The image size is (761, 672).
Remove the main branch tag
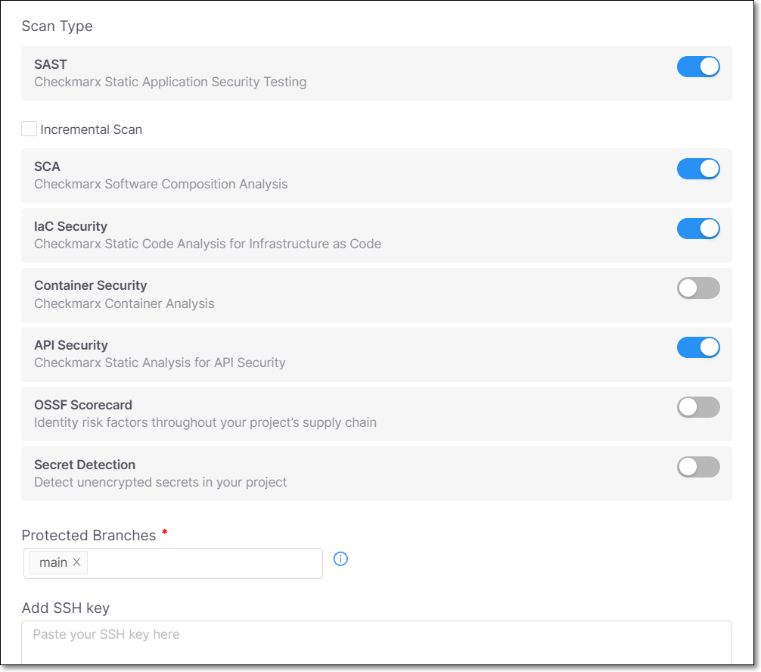point(76,562)
